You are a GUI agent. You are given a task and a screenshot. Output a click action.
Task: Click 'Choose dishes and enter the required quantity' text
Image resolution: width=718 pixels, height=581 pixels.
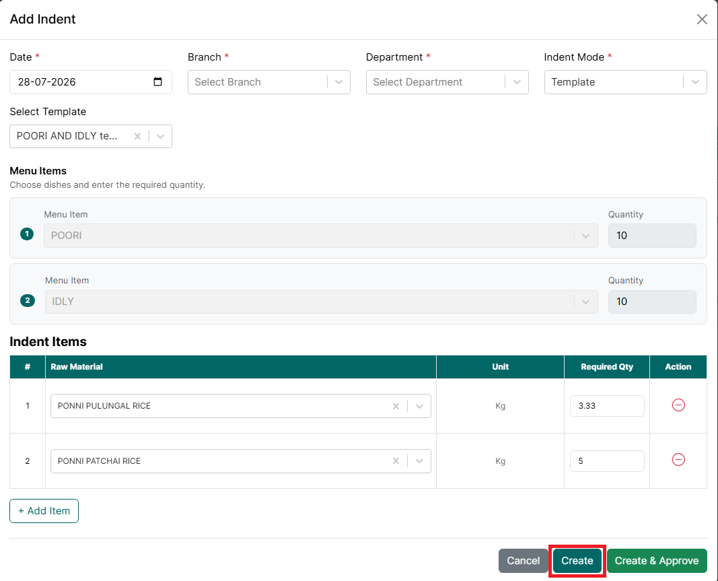click(x=108, y=185)
